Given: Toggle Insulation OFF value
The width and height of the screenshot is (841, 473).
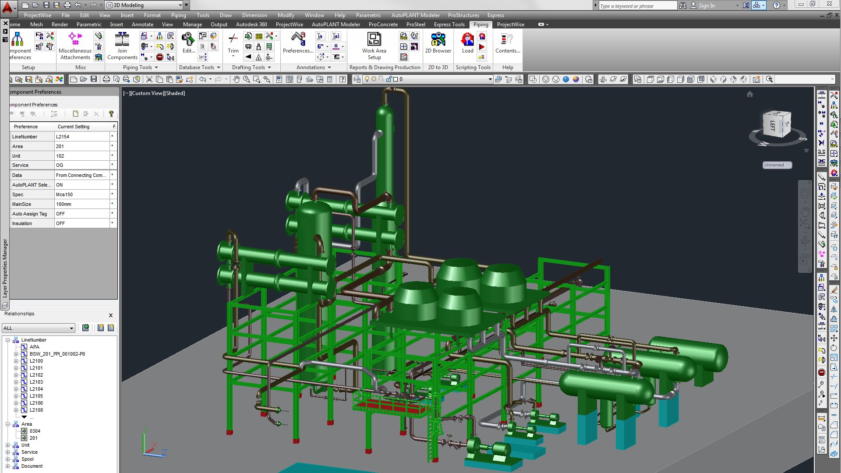Looking at the screenshot, I should (82, 223).
